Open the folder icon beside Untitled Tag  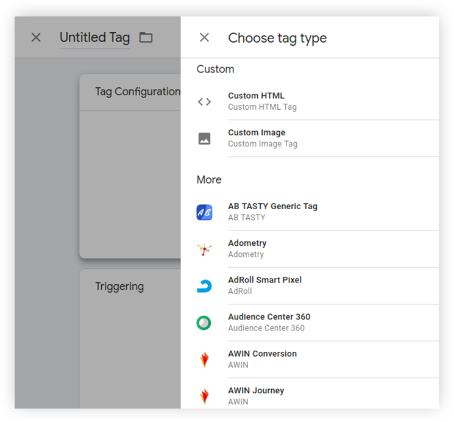coord(146,37)
